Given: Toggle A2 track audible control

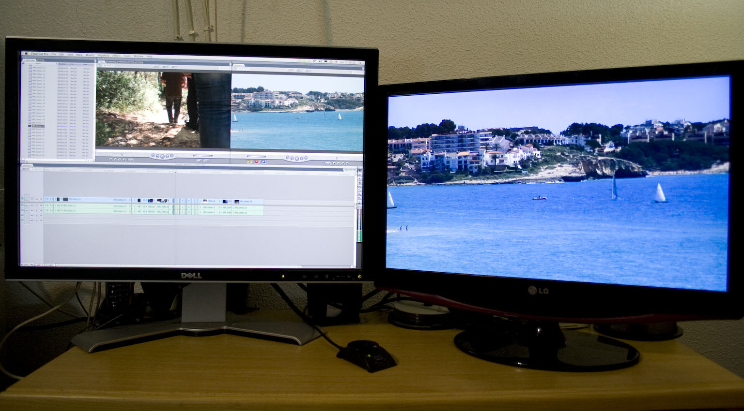Looking at the screenshot, I should [x=22, y=210].
